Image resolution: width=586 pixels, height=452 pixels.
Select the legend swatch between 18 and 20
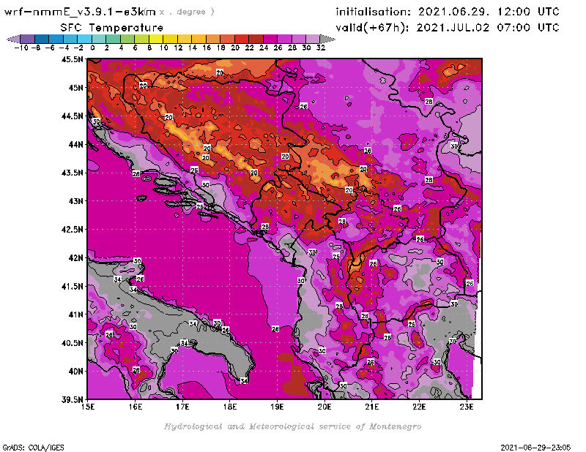click(227, 39)
